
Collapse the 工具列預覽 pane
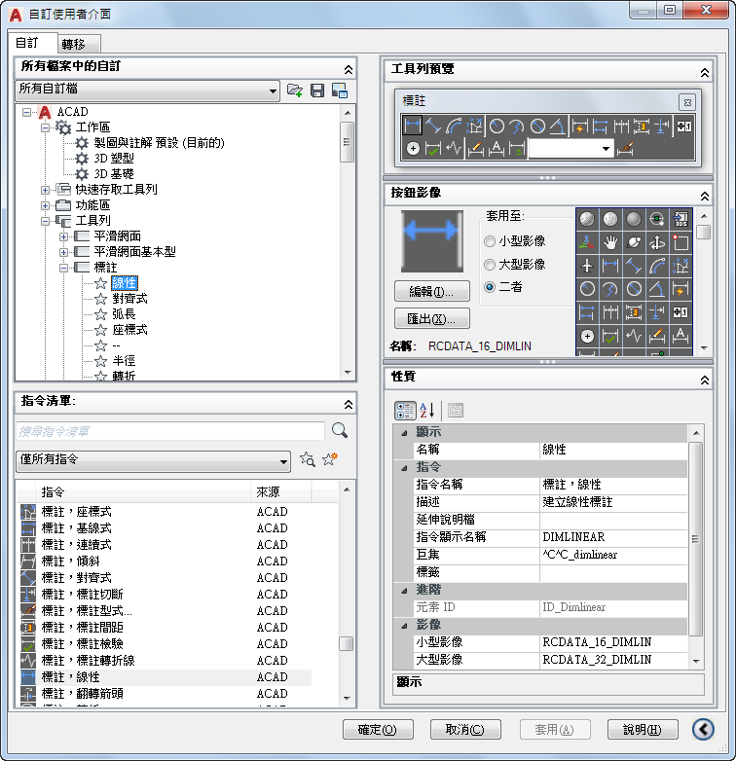[x=705, y=73]
